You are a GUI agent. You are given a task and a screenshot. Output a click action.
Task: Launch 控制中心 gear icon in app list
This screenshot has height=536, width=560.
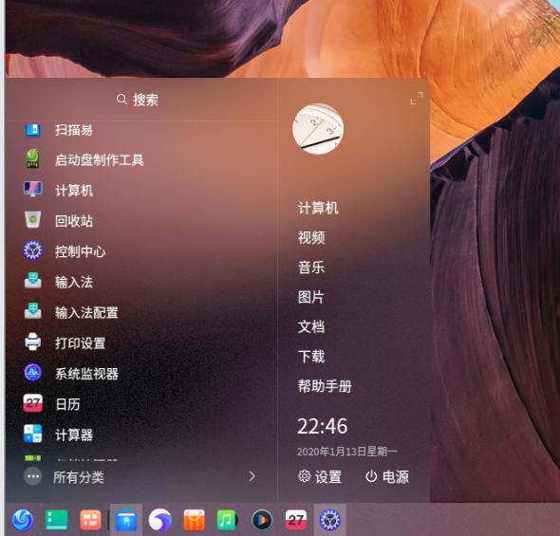33,250
